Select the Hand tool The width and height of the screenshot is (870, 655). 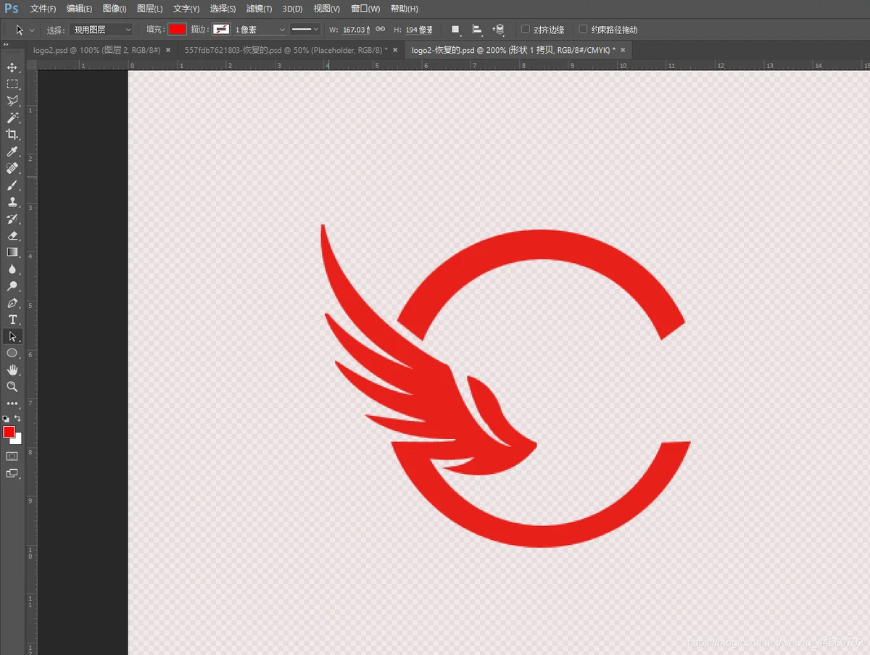click(x=12, y=370)
